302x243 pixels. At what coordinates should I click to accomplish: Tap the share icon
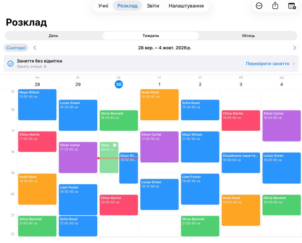(275, 6)
